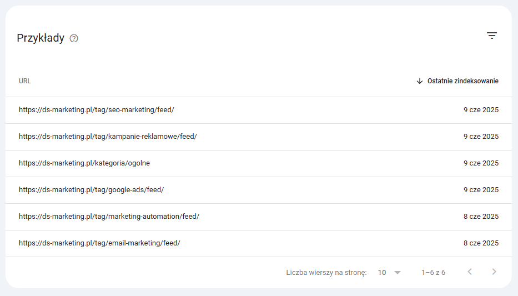Click the URL column header
The height and width of the screenshot is (296, 518).
pyautogui.click(x=25, y=81)
